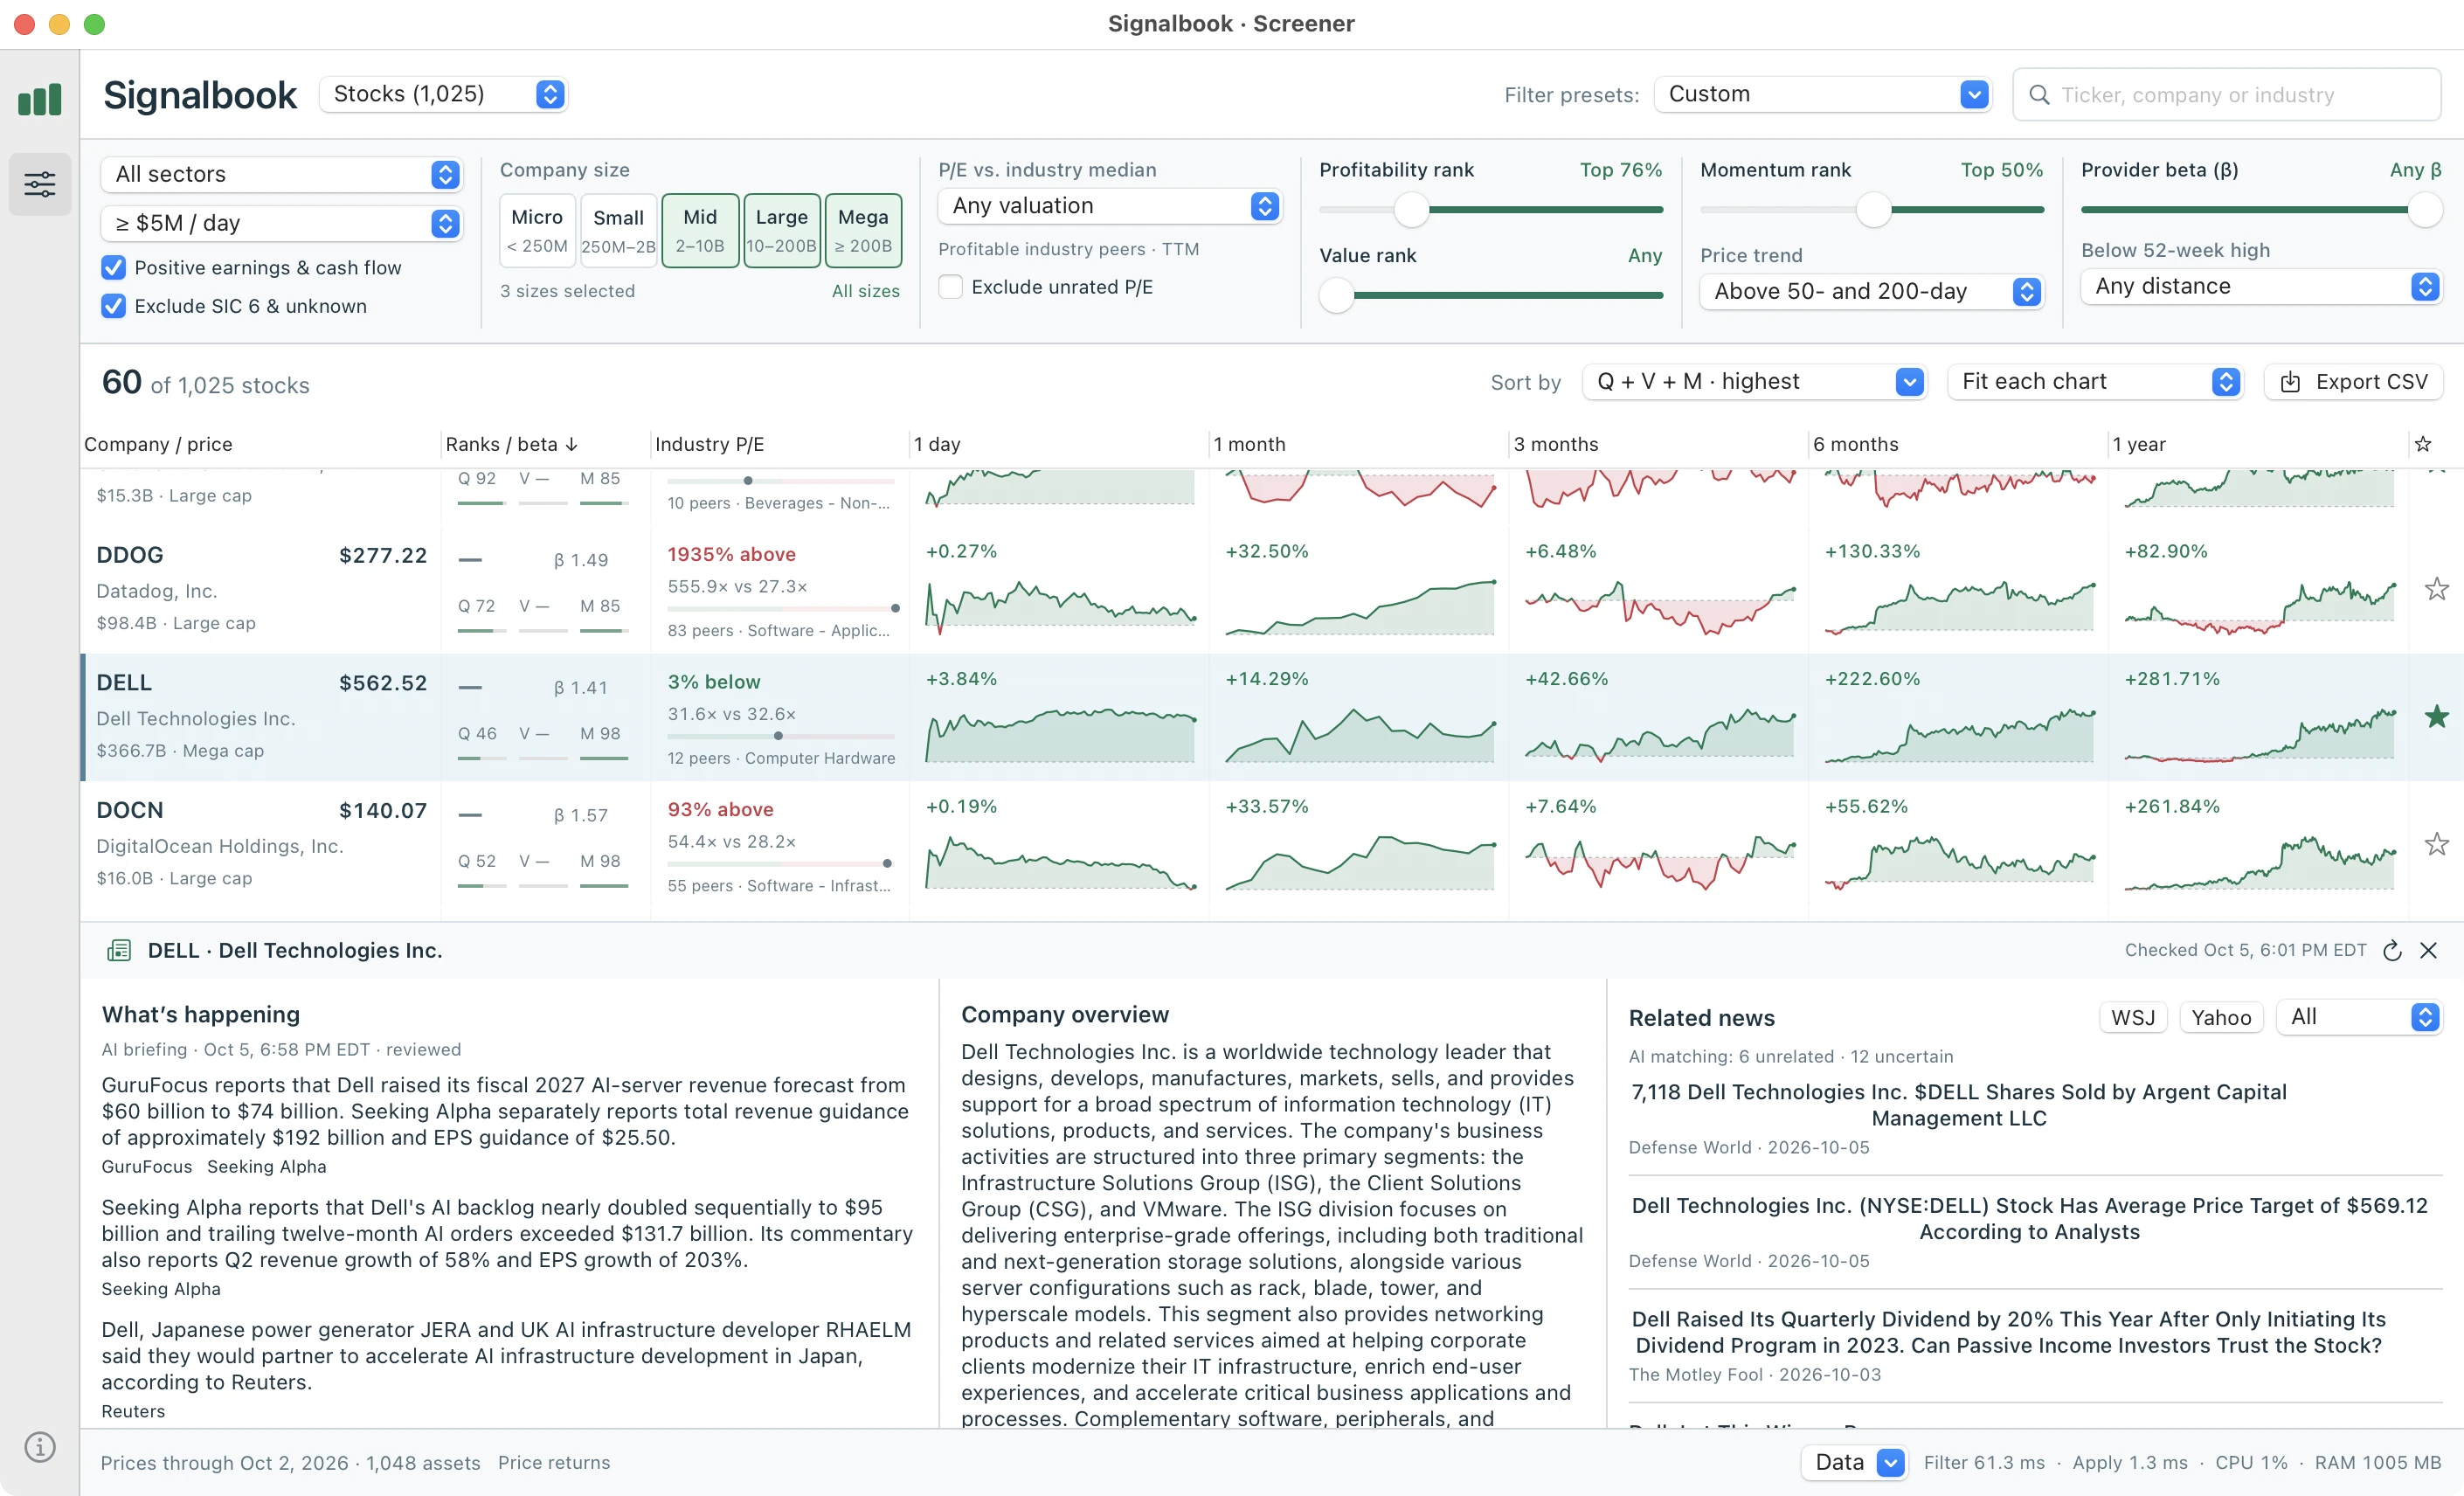Screen dimensions: 2464x1496
Task: Click the Momentum rank slider handle
Action: [x=1873, y=210]
